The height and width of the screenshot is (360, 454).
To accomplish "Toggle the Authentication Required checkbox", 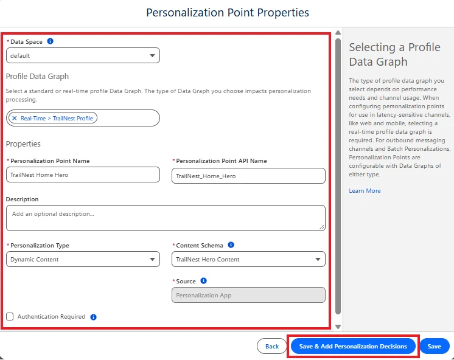I will [x=10, y=316].
